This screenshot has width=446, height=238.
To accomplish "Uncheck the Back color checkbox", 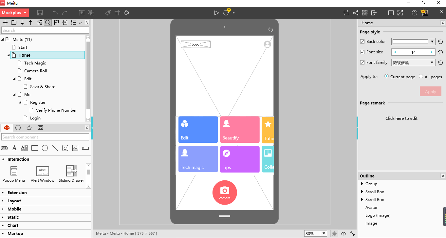I will click(x=362, y=41).
